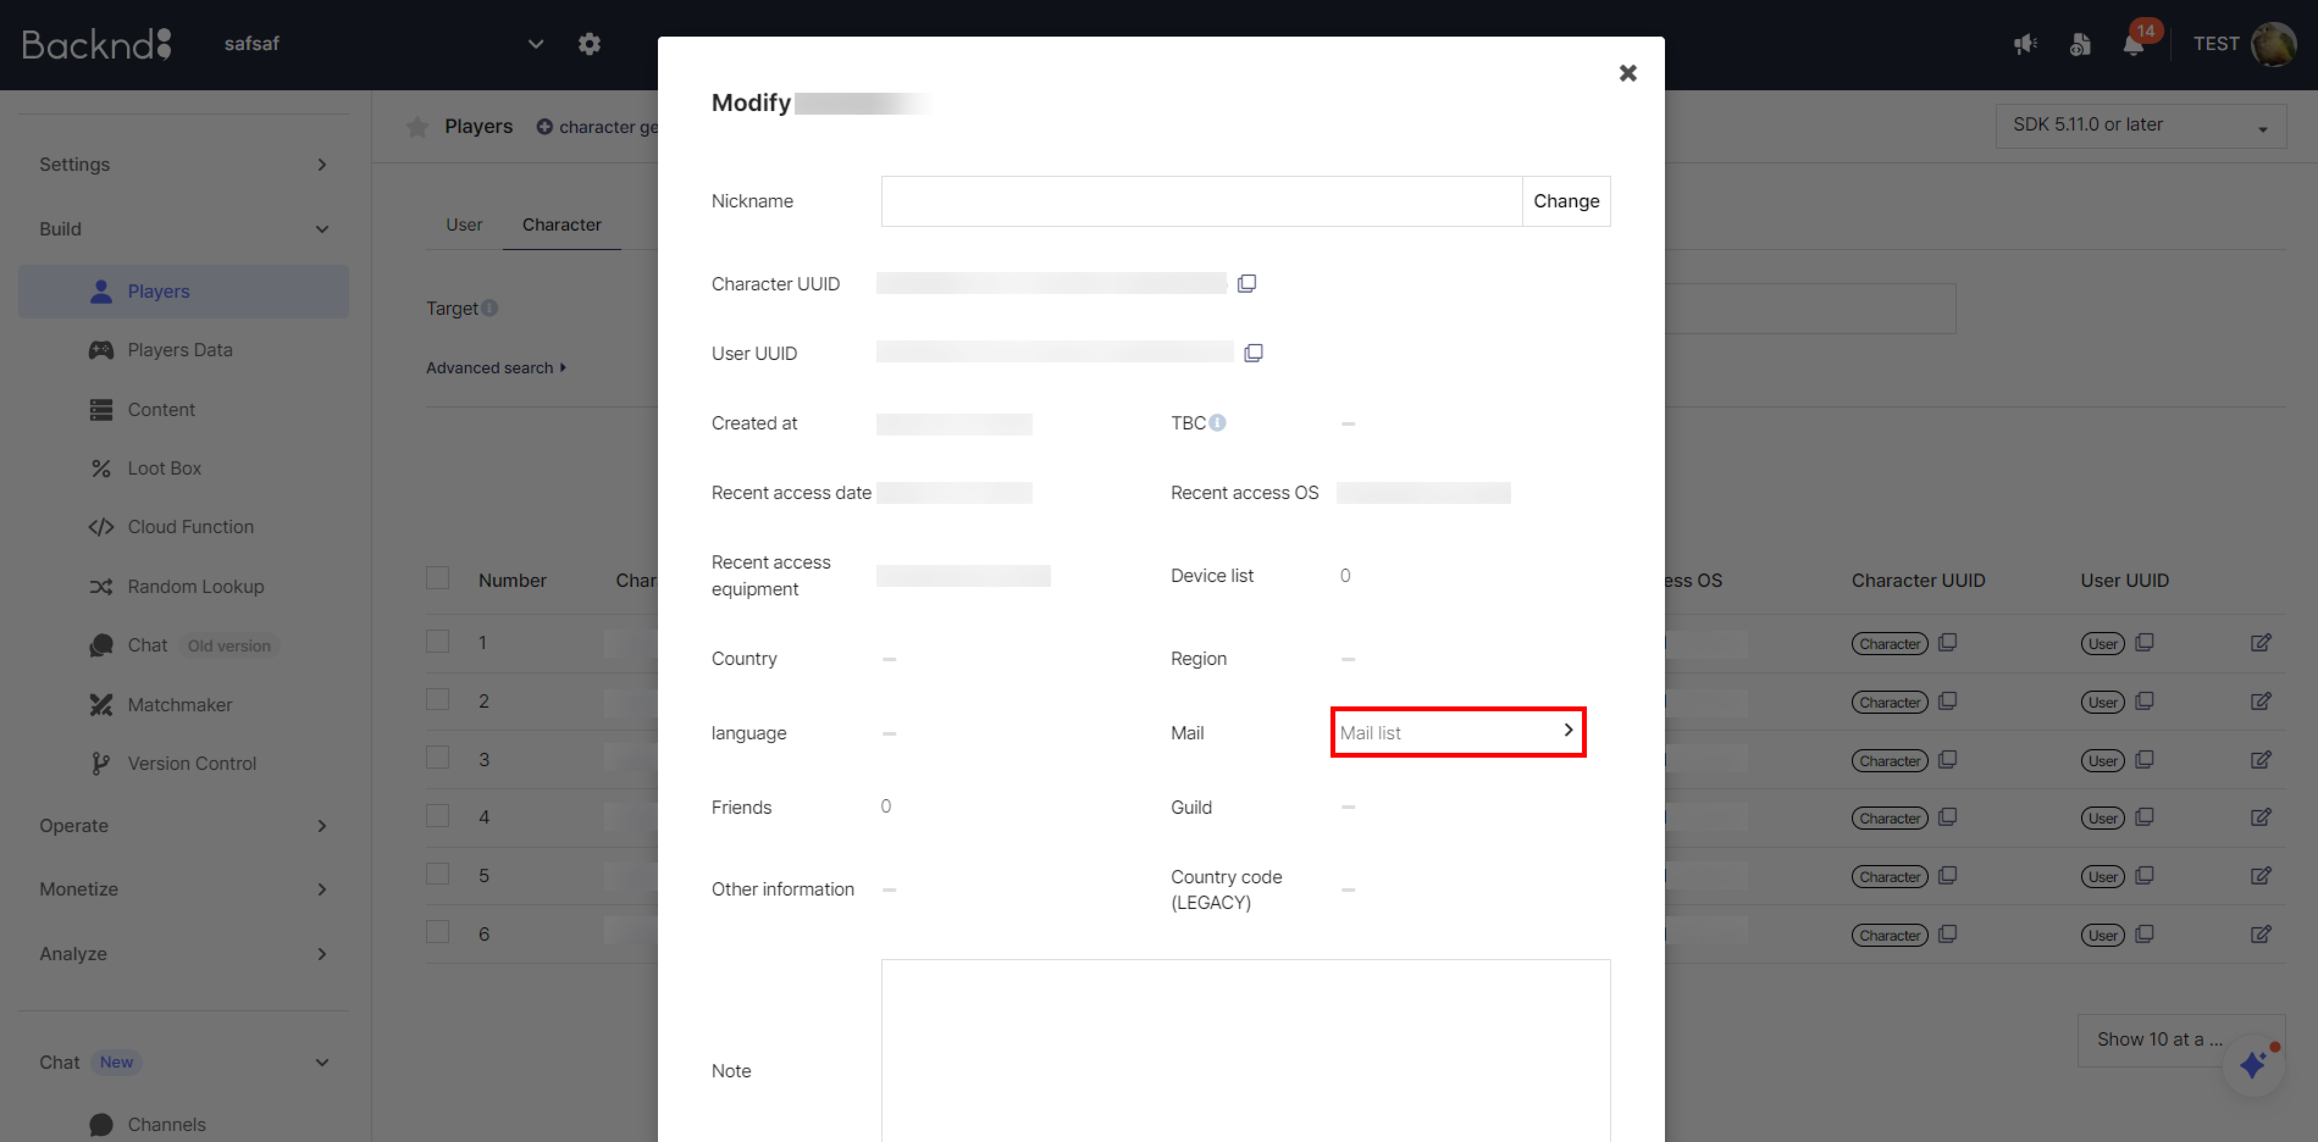Viewport: 2318px width, 1142px height.
Task: Copy Character UUID for row 1
Action: 1947,642
